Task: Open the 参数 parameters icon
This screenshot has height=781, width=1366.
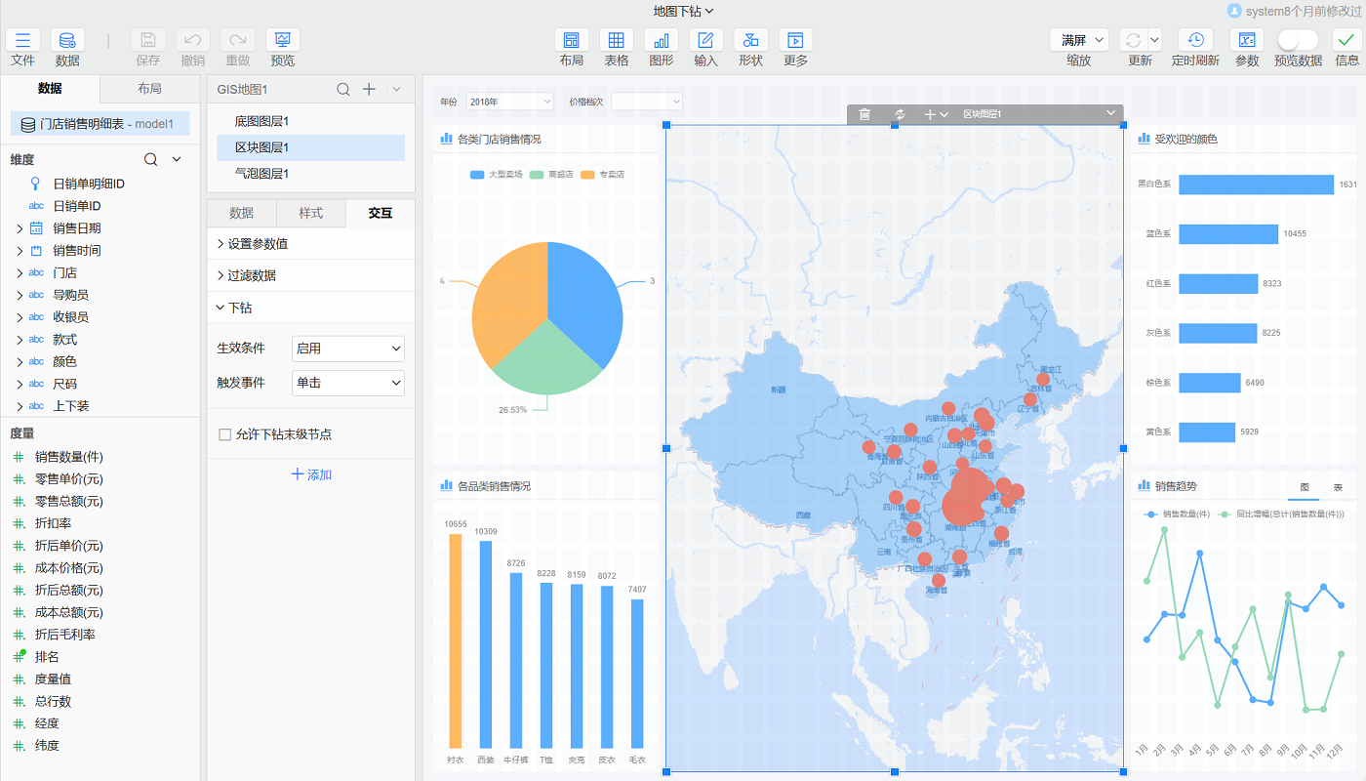Action: pos(1246,40)
